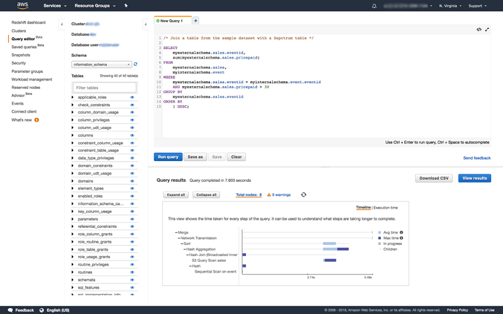
Task: Click the Sort step timeline bar
Action: click(x=329, y=244)
